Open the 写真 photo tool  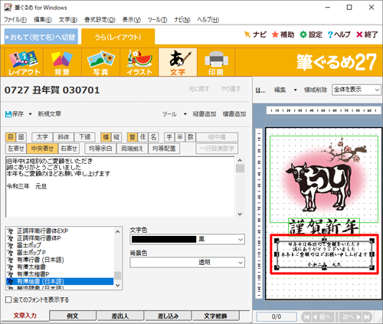tap(100, 63)
